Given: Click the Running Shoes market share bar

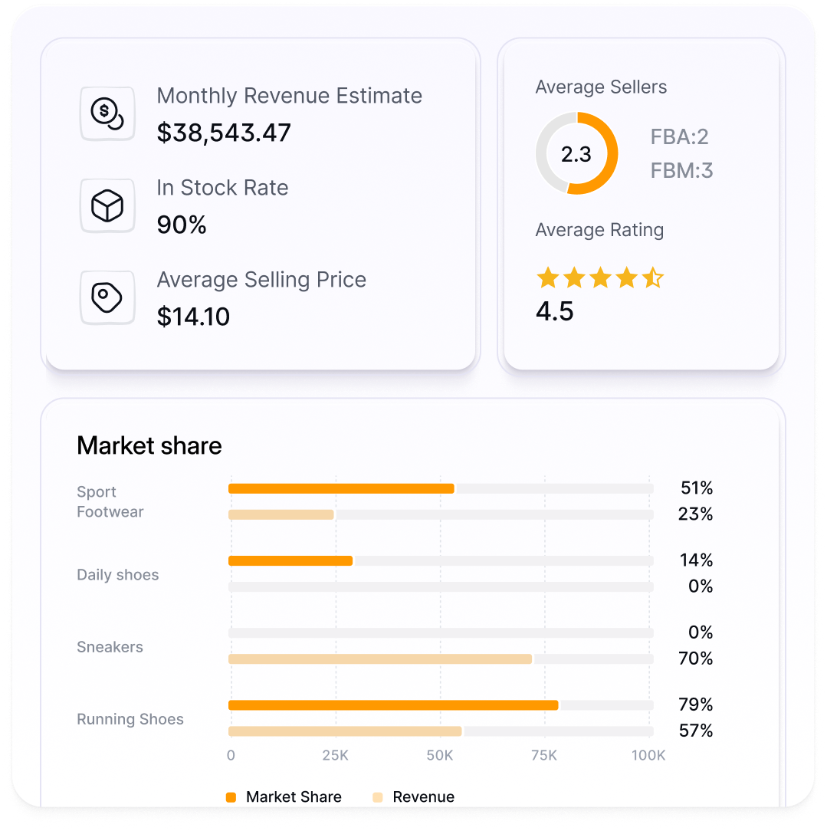Looking at the screenshot, I should pos(393,705).
